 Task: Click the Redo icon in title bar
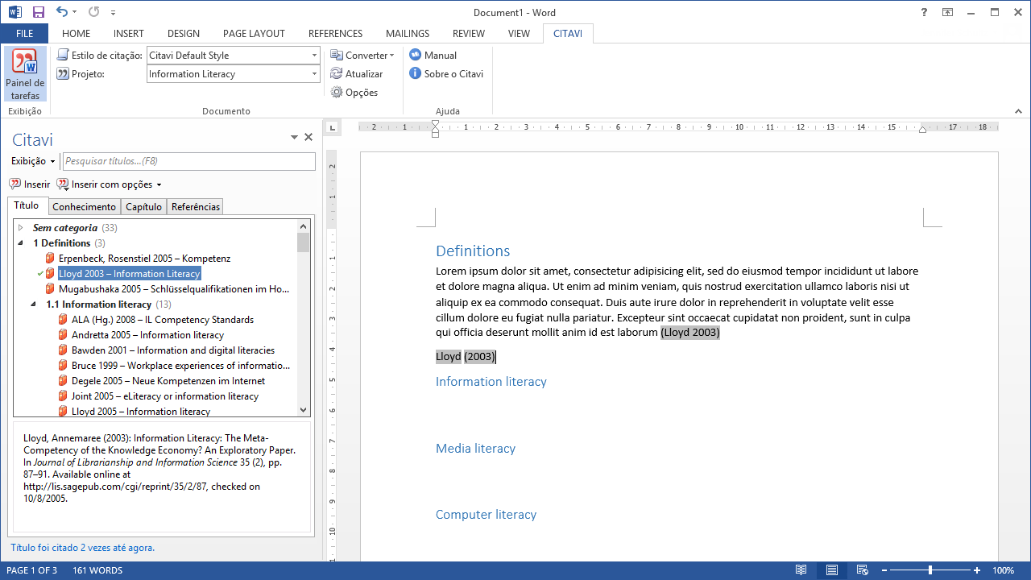click(94, 12)
